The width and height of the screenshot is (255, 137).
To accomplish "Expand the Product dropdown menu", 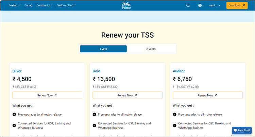I will coord(14,5).
